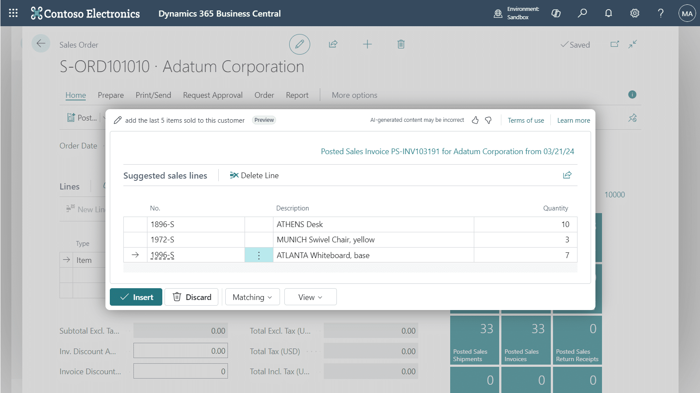
Task: Open the Terms of use link
Action: click(526, 121)
